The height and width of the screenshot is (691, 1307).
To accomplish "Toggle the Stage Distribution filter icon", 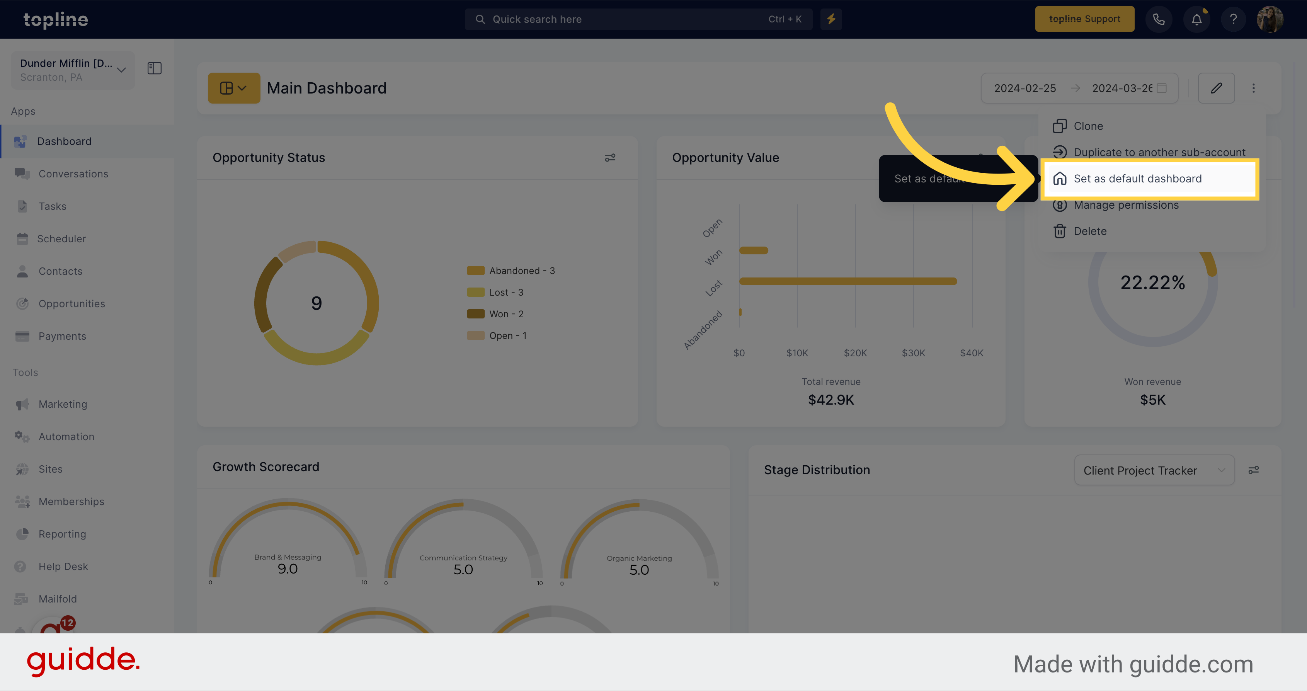I will tap(1253, 470).
